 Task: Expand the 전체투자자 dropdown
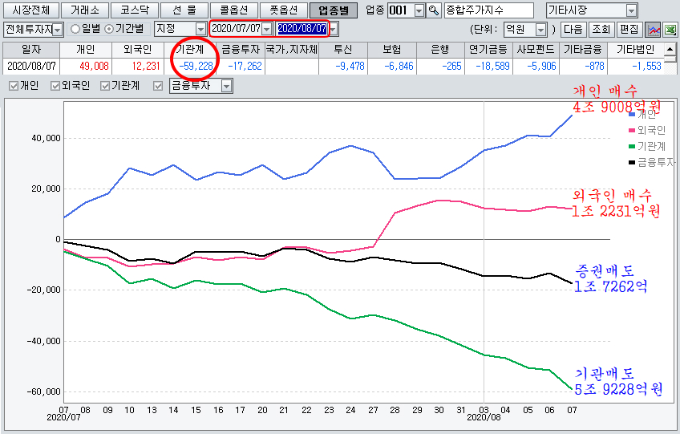pos(57,30)
